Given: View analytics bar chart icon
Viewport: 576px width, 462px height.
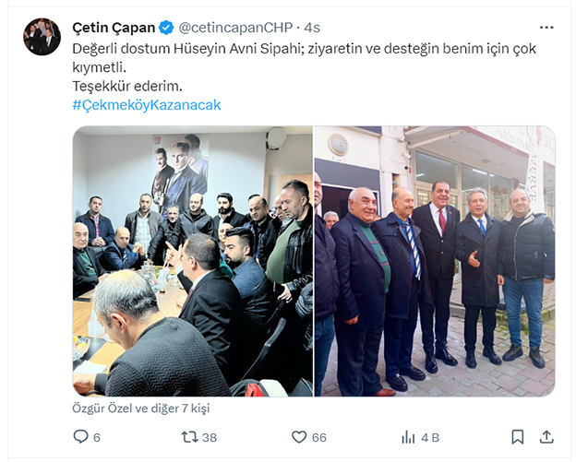Looking at the screenshot, I should pyautogui.click(x=408, y=437).
